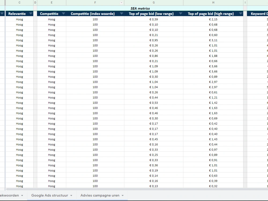The height and width of the screenshot is (201, 268).
Task: Select narrow column D header
Action: pyautogui.click(x=35, y=3)
